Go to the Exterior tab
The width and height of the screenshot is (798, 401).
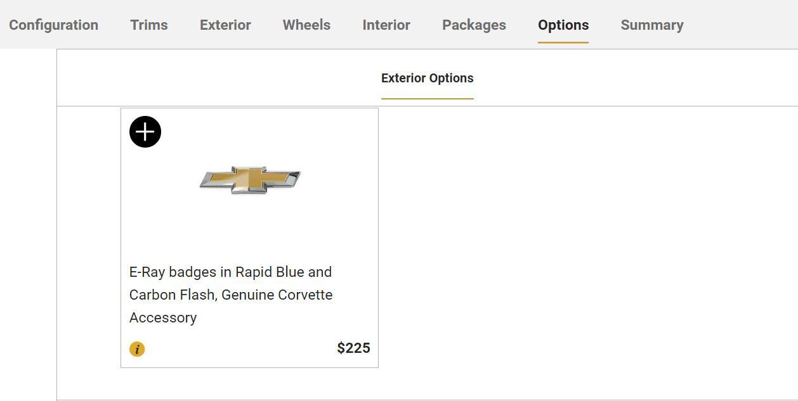[225, 25]
